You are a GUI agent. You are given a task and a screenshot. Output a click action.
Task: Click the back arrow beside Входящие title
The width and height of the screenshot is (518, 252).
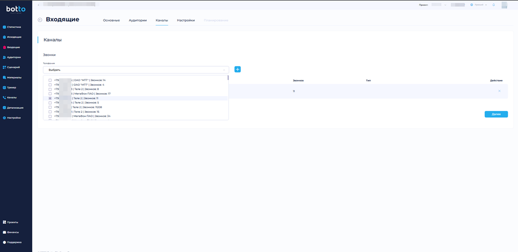(x=40, y=20)
